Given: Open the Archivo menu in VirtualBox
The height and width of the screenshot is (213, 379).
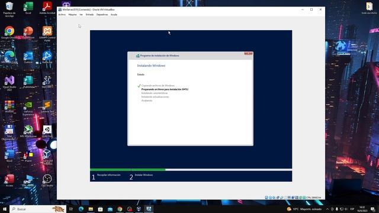Looking at the screenshot, I should click(62, 15).
